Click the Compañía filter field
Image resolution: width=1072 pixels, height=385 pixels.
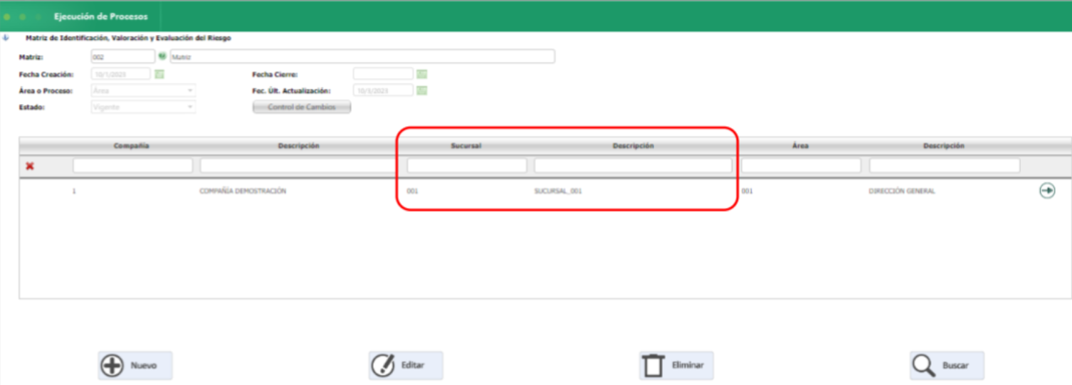[132, 166]
